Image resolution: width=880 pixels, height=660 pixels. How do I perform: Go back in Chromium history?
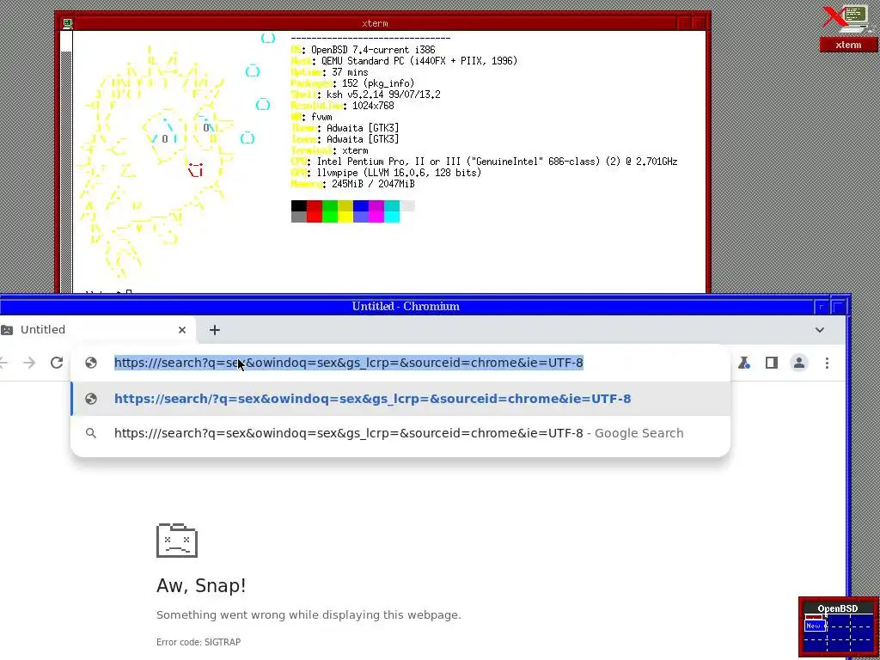click(x=3, y=363)
